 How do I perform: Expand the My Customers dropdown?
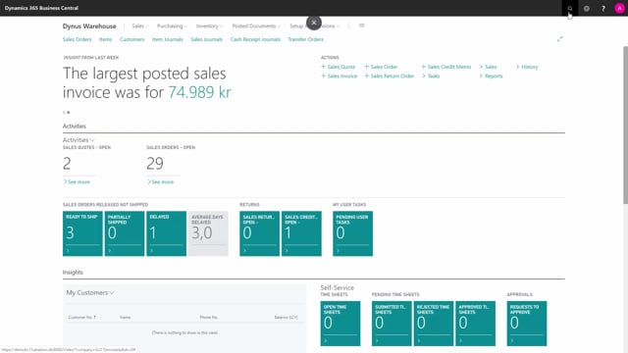(x=90, y=292)
